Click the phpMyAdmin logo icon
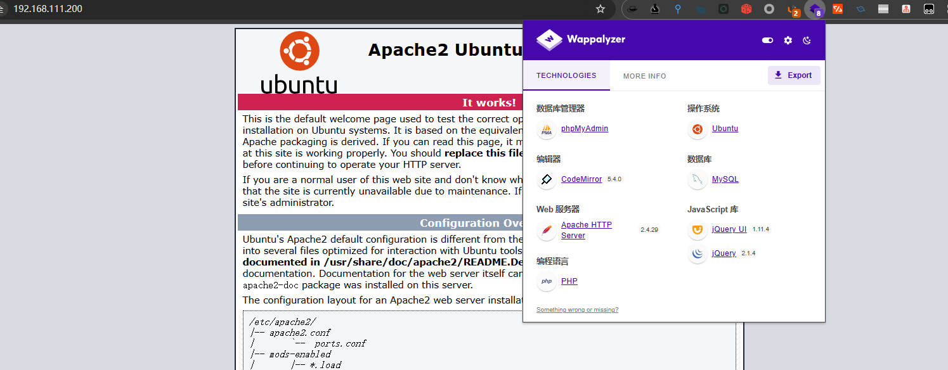The height and width of the screenshot is (370, 948). (x=547, y=129)
